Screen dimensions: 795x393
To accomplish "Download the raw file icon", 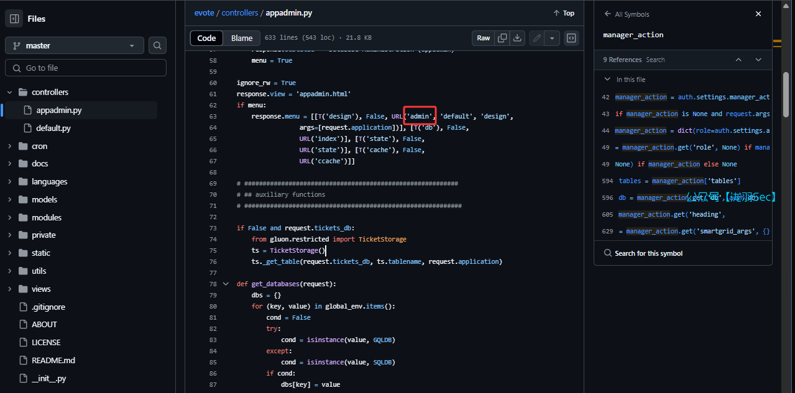I will pos(517,38).
